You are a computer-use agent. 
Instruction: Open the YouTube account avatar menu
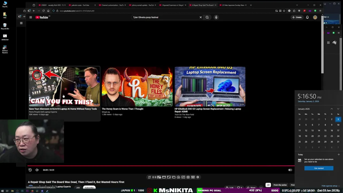[315, 17]
